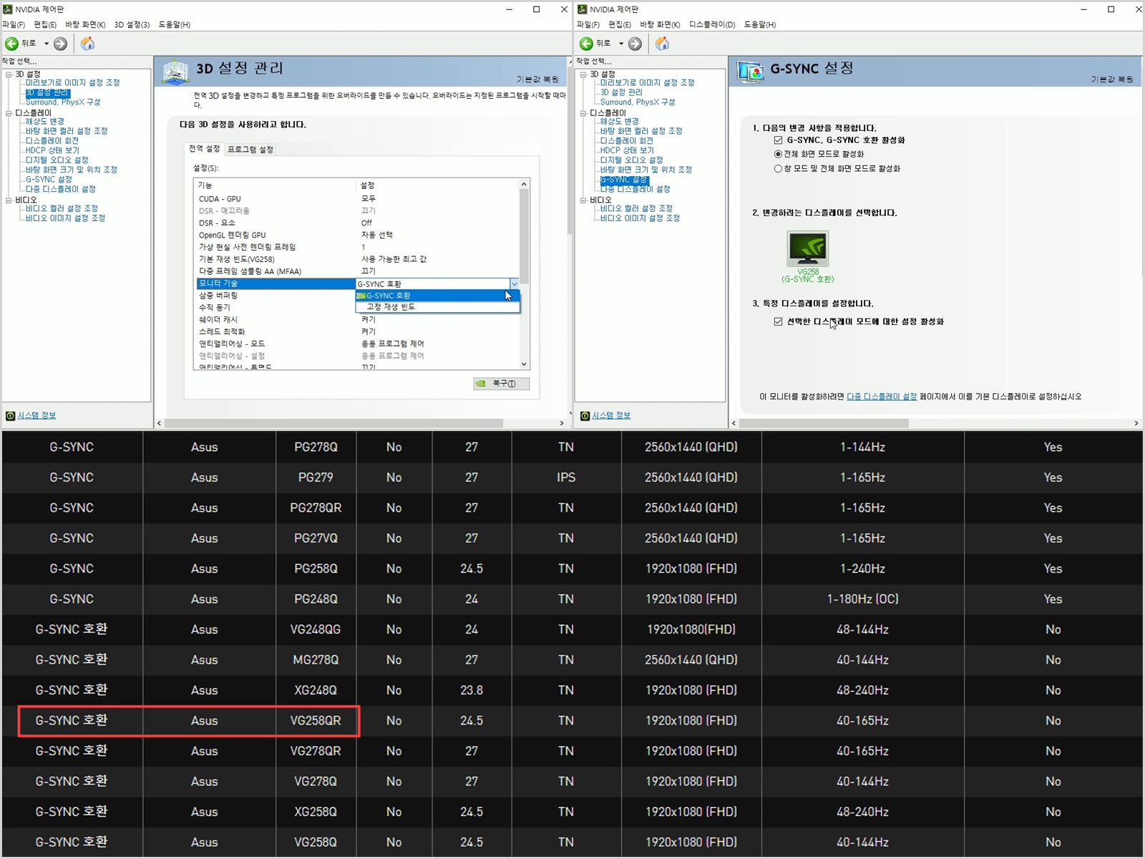This screenshot has height=859, width=1145.
Task: Open home icon in the 3D 설정 관리 window
Action: point(87,44)
